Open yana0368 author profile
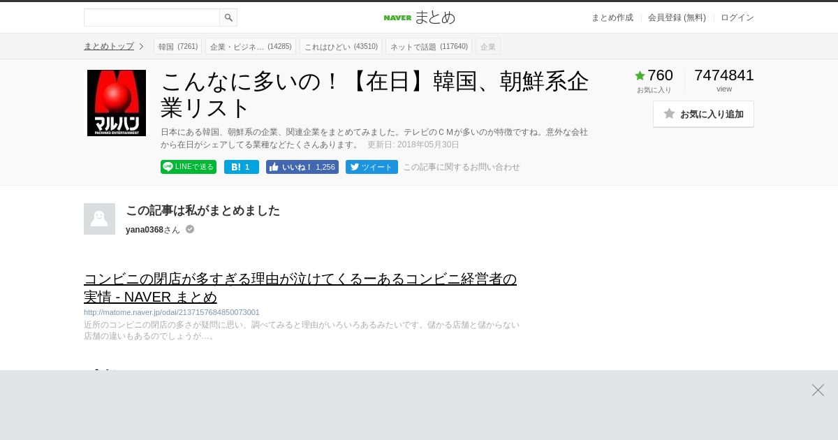838x440 pixels. 145,230
